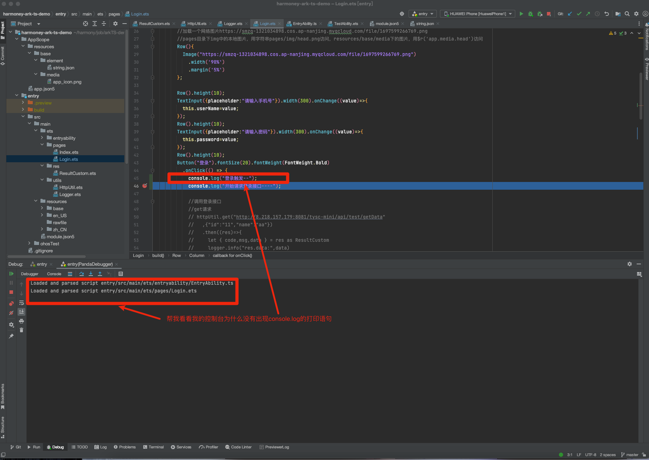Commit changes using Git green checkmark
Screen dimensions: 649x460
[579, 14]
